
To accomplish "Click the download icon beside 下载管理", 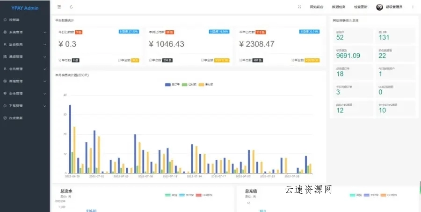I will click(5, 106).
